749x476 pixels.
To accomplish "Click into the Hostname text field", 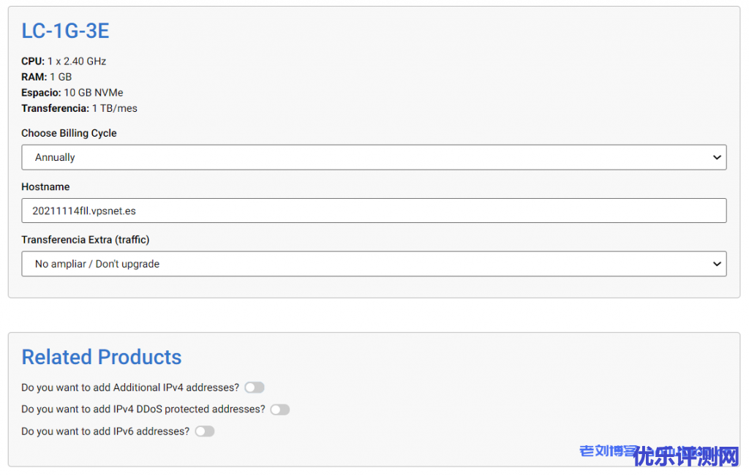I will tap(373, 211).
